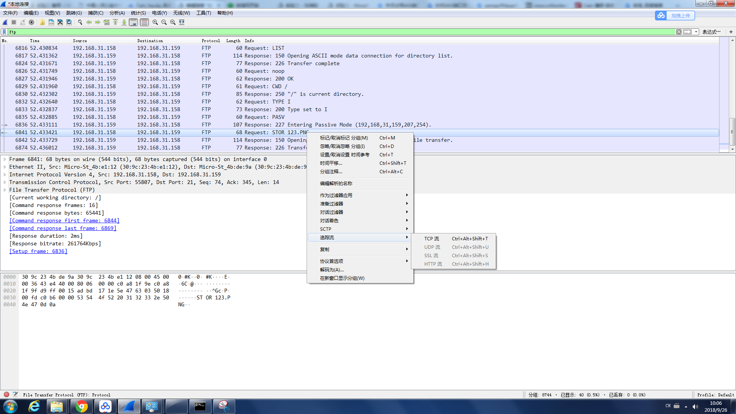Click the start capture shark fin icon
Viewport: 736px width, 414px height.
(5, 22)
